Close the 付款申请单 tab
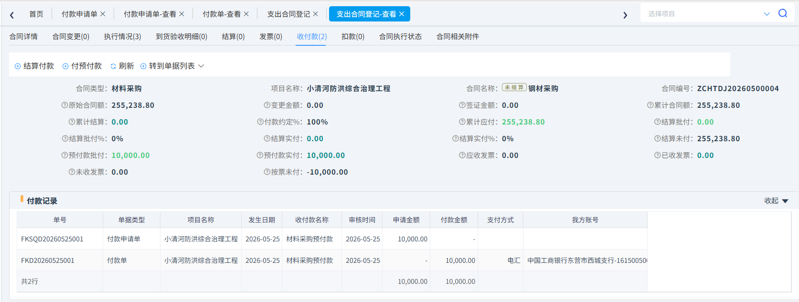 tap(103, 14)
